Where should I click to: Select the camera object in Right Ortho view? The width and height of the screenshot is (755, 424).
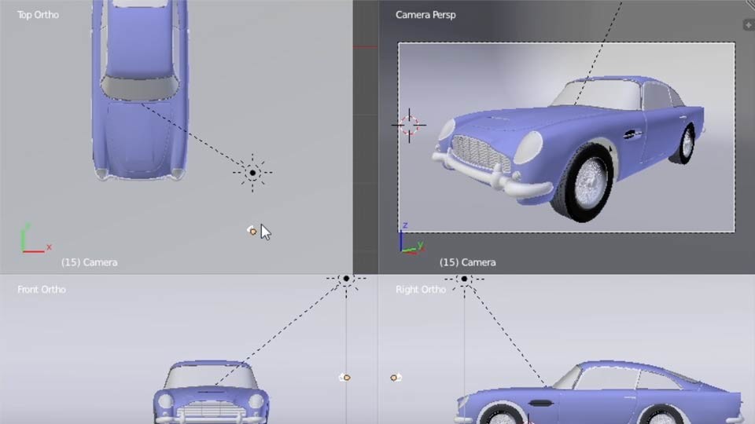point(396,378)
